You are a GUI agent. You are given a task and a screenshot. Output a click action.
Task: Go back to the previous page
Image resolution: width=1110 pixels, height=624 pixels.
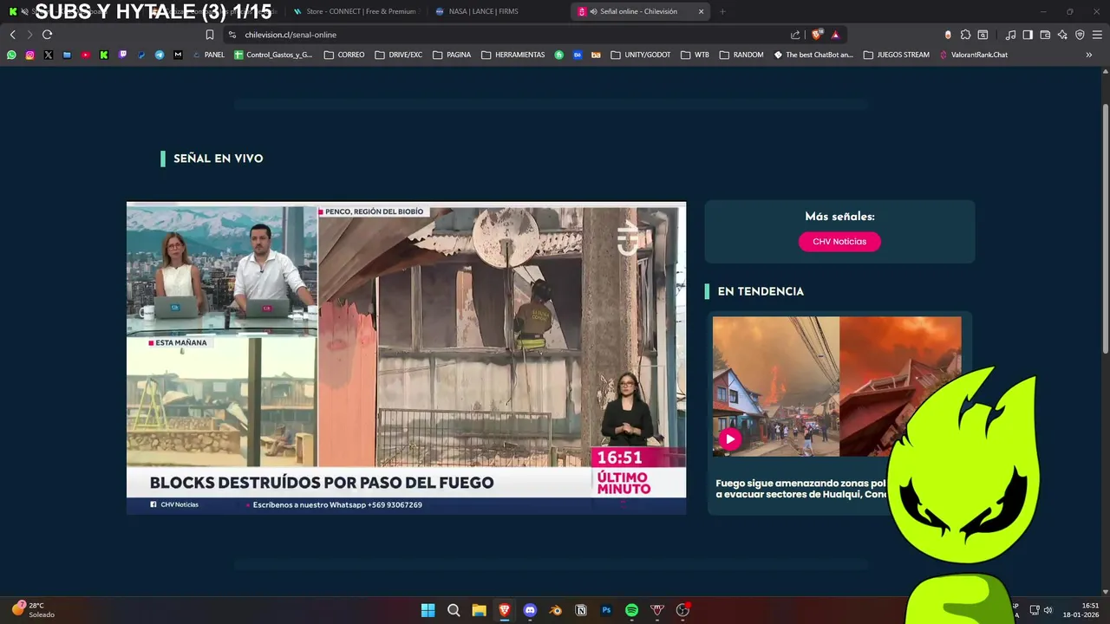point(12,35)
